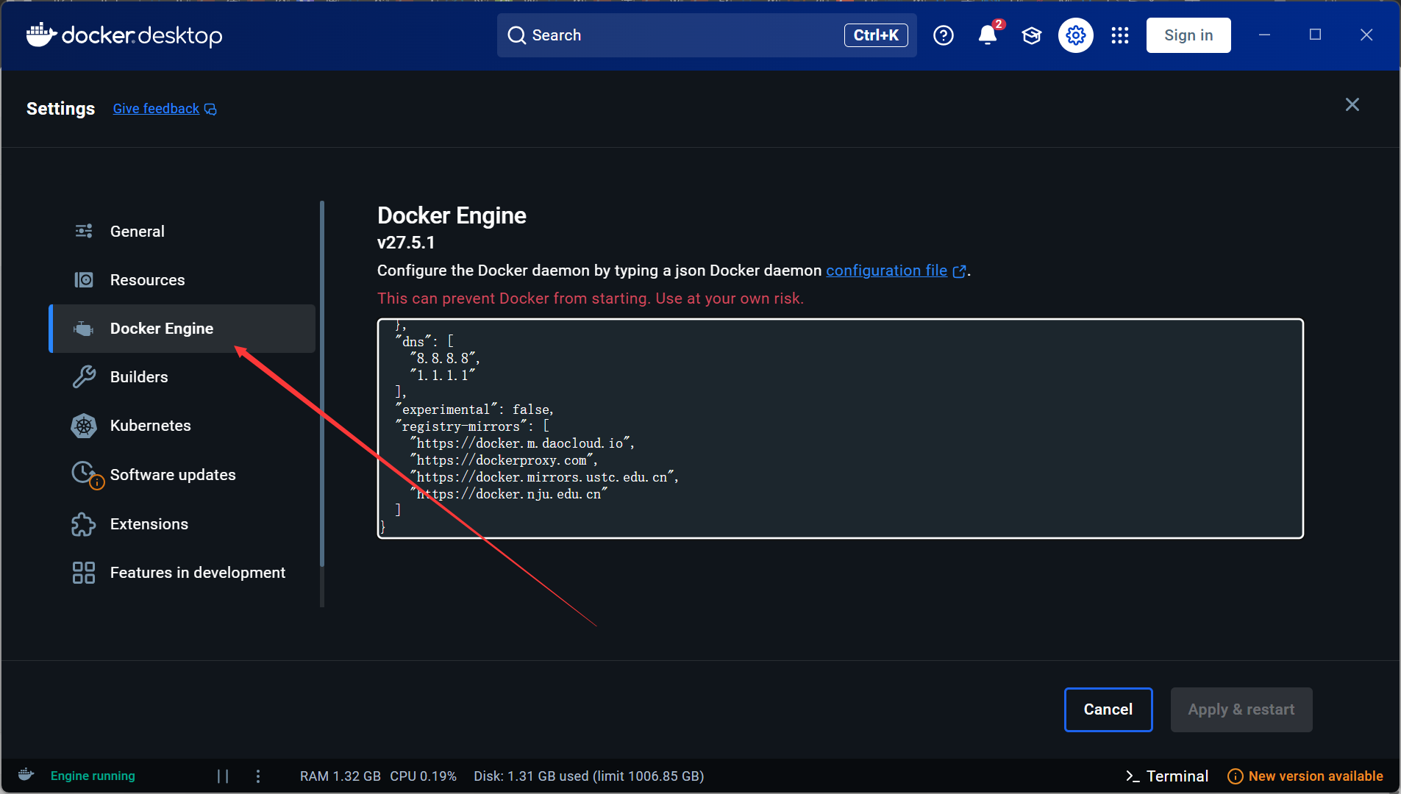Click the docker.mirrors.ustc.edu.cn mirror line

[544, 477]
